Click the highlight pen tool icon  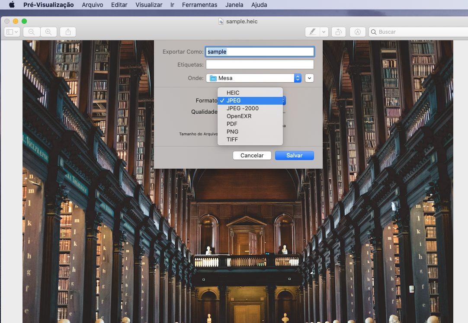[312, 32]
